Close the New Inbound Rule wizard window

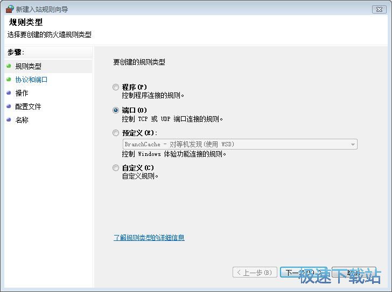pos(379,10)
